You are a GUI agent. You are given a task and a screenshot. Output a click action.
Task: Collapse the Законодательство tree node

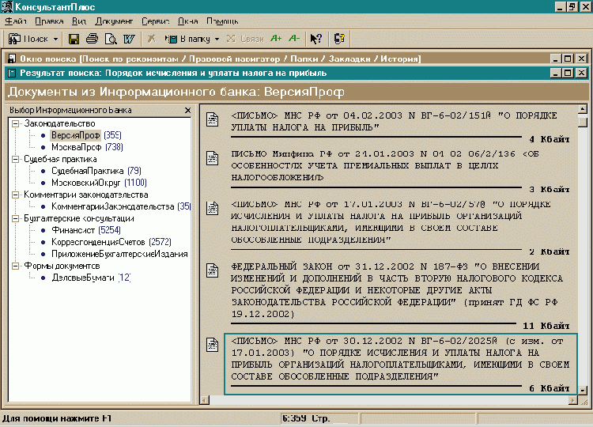click(16, 123)
